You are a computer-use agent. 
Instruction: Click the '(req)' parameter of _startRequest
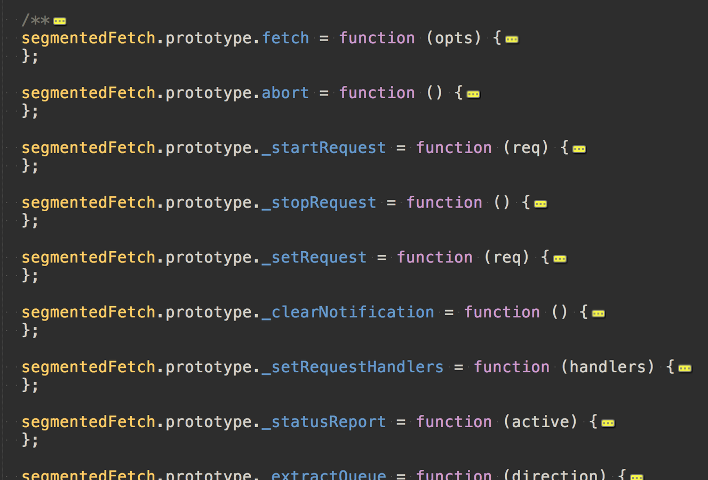pos(526,148)
